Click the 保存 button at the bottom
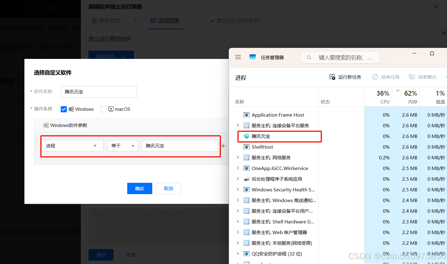 coord(101,255)
